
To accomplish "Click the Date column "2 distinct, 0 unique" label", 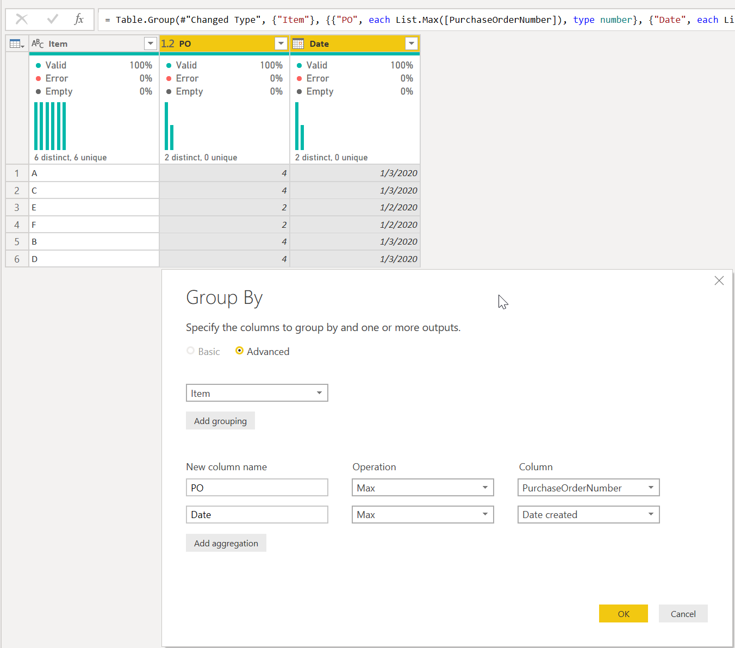I will (x=331, y=157).
